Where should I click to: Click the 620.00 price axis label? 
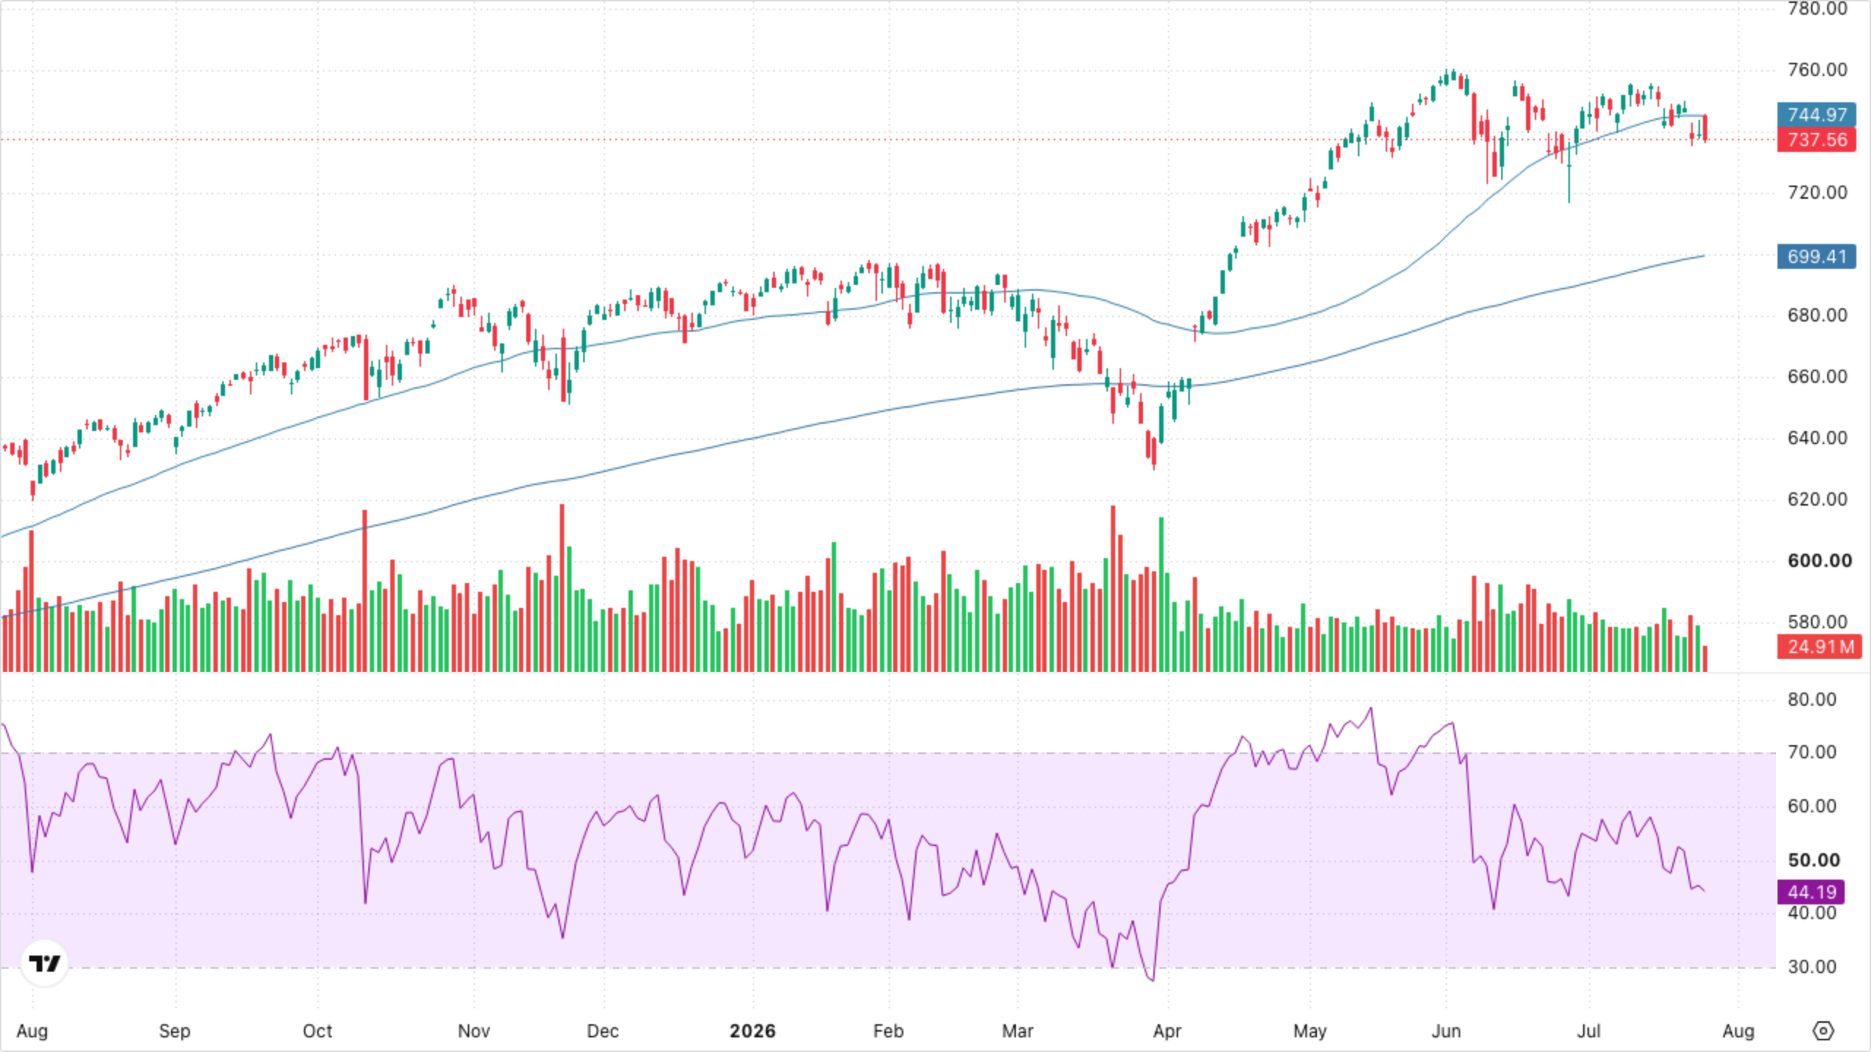pyautogui.click(x=1817, y=500)
